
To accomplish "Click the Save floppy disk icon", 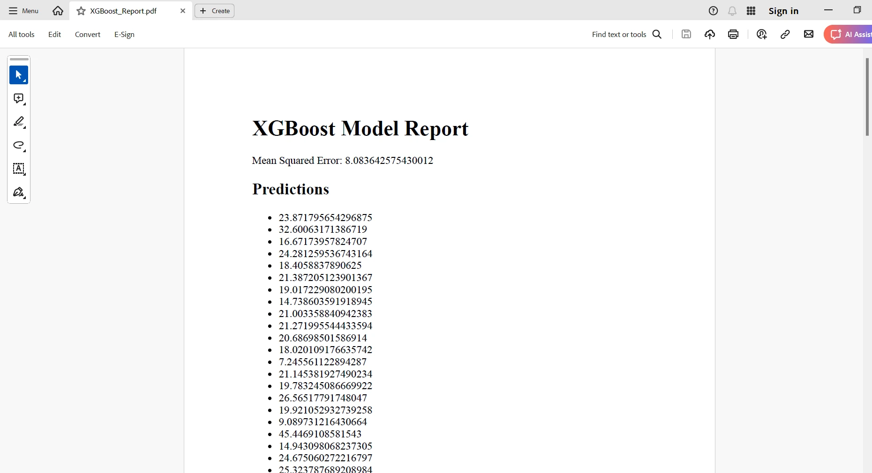I will point(686,34).
